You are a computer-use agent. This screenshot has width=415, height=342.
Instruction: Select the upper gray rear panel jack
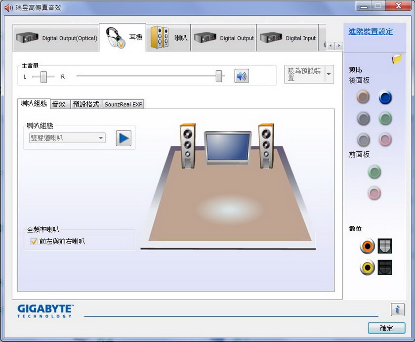point(364,118)
